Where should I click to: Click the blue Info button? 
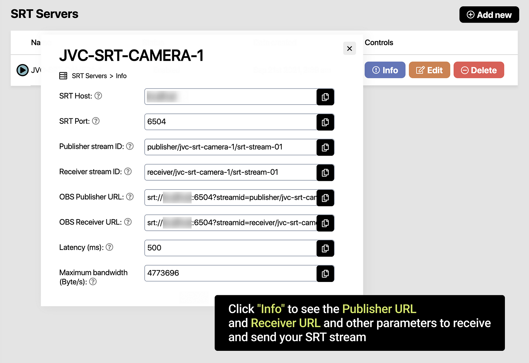[x=385, y=70]
